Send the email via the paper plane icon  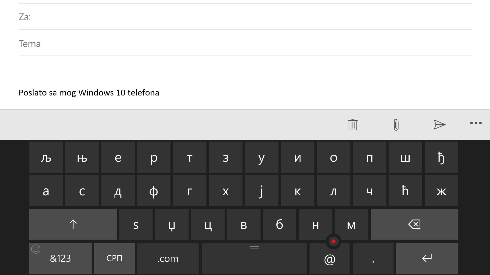point(439,125)
